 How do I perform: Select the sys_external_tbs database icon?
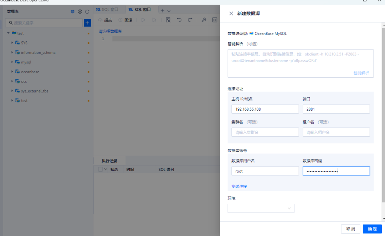click(17, 91)
